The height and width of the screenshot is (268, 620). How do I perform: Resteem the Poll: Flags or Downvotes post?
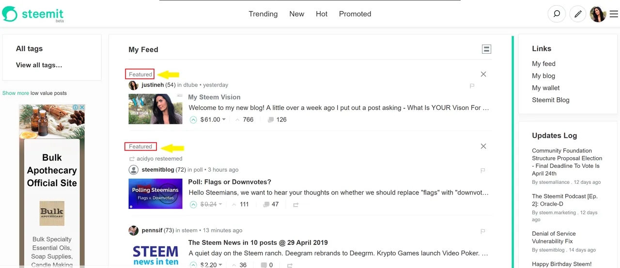[295, 205]
